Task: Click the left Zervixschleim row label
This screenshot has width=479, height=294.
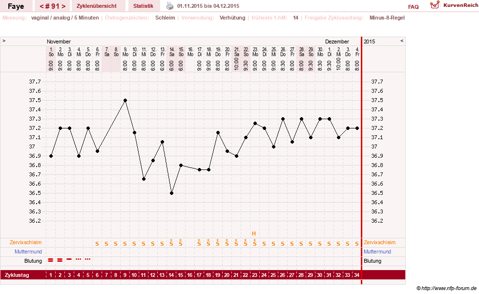Action: [26, 242]
